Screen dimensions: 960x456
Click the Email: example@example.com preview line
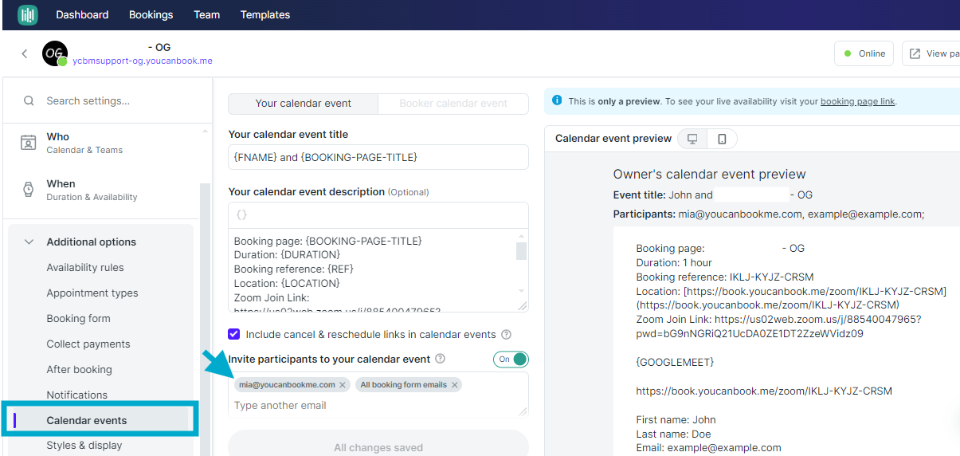708,447
